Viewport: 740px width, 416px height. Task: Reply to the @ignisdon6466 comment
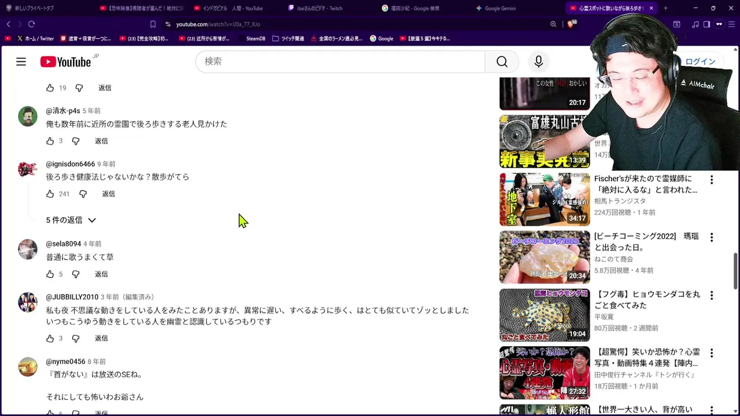(109, 194)
